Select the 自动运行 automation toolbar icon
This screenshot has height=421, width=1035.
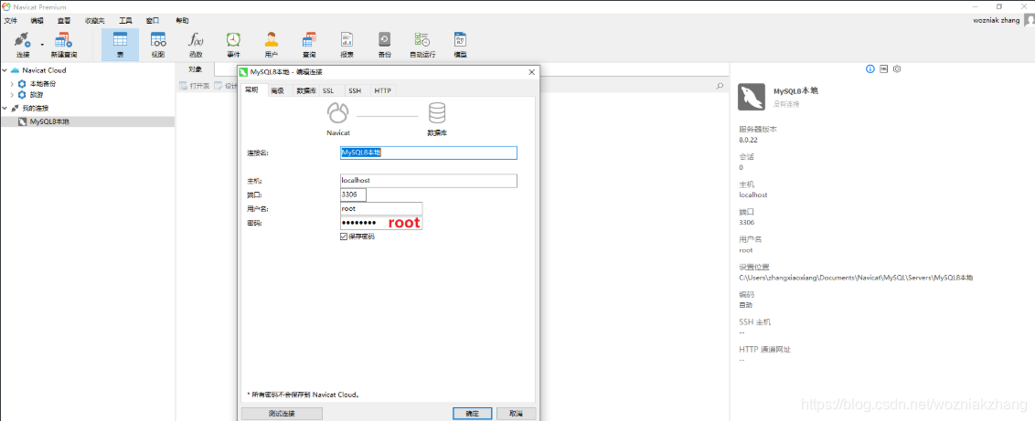click(x=422, y=44)
